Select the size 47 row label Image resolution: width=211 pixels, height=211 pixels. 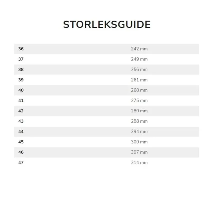coord(21,162)
